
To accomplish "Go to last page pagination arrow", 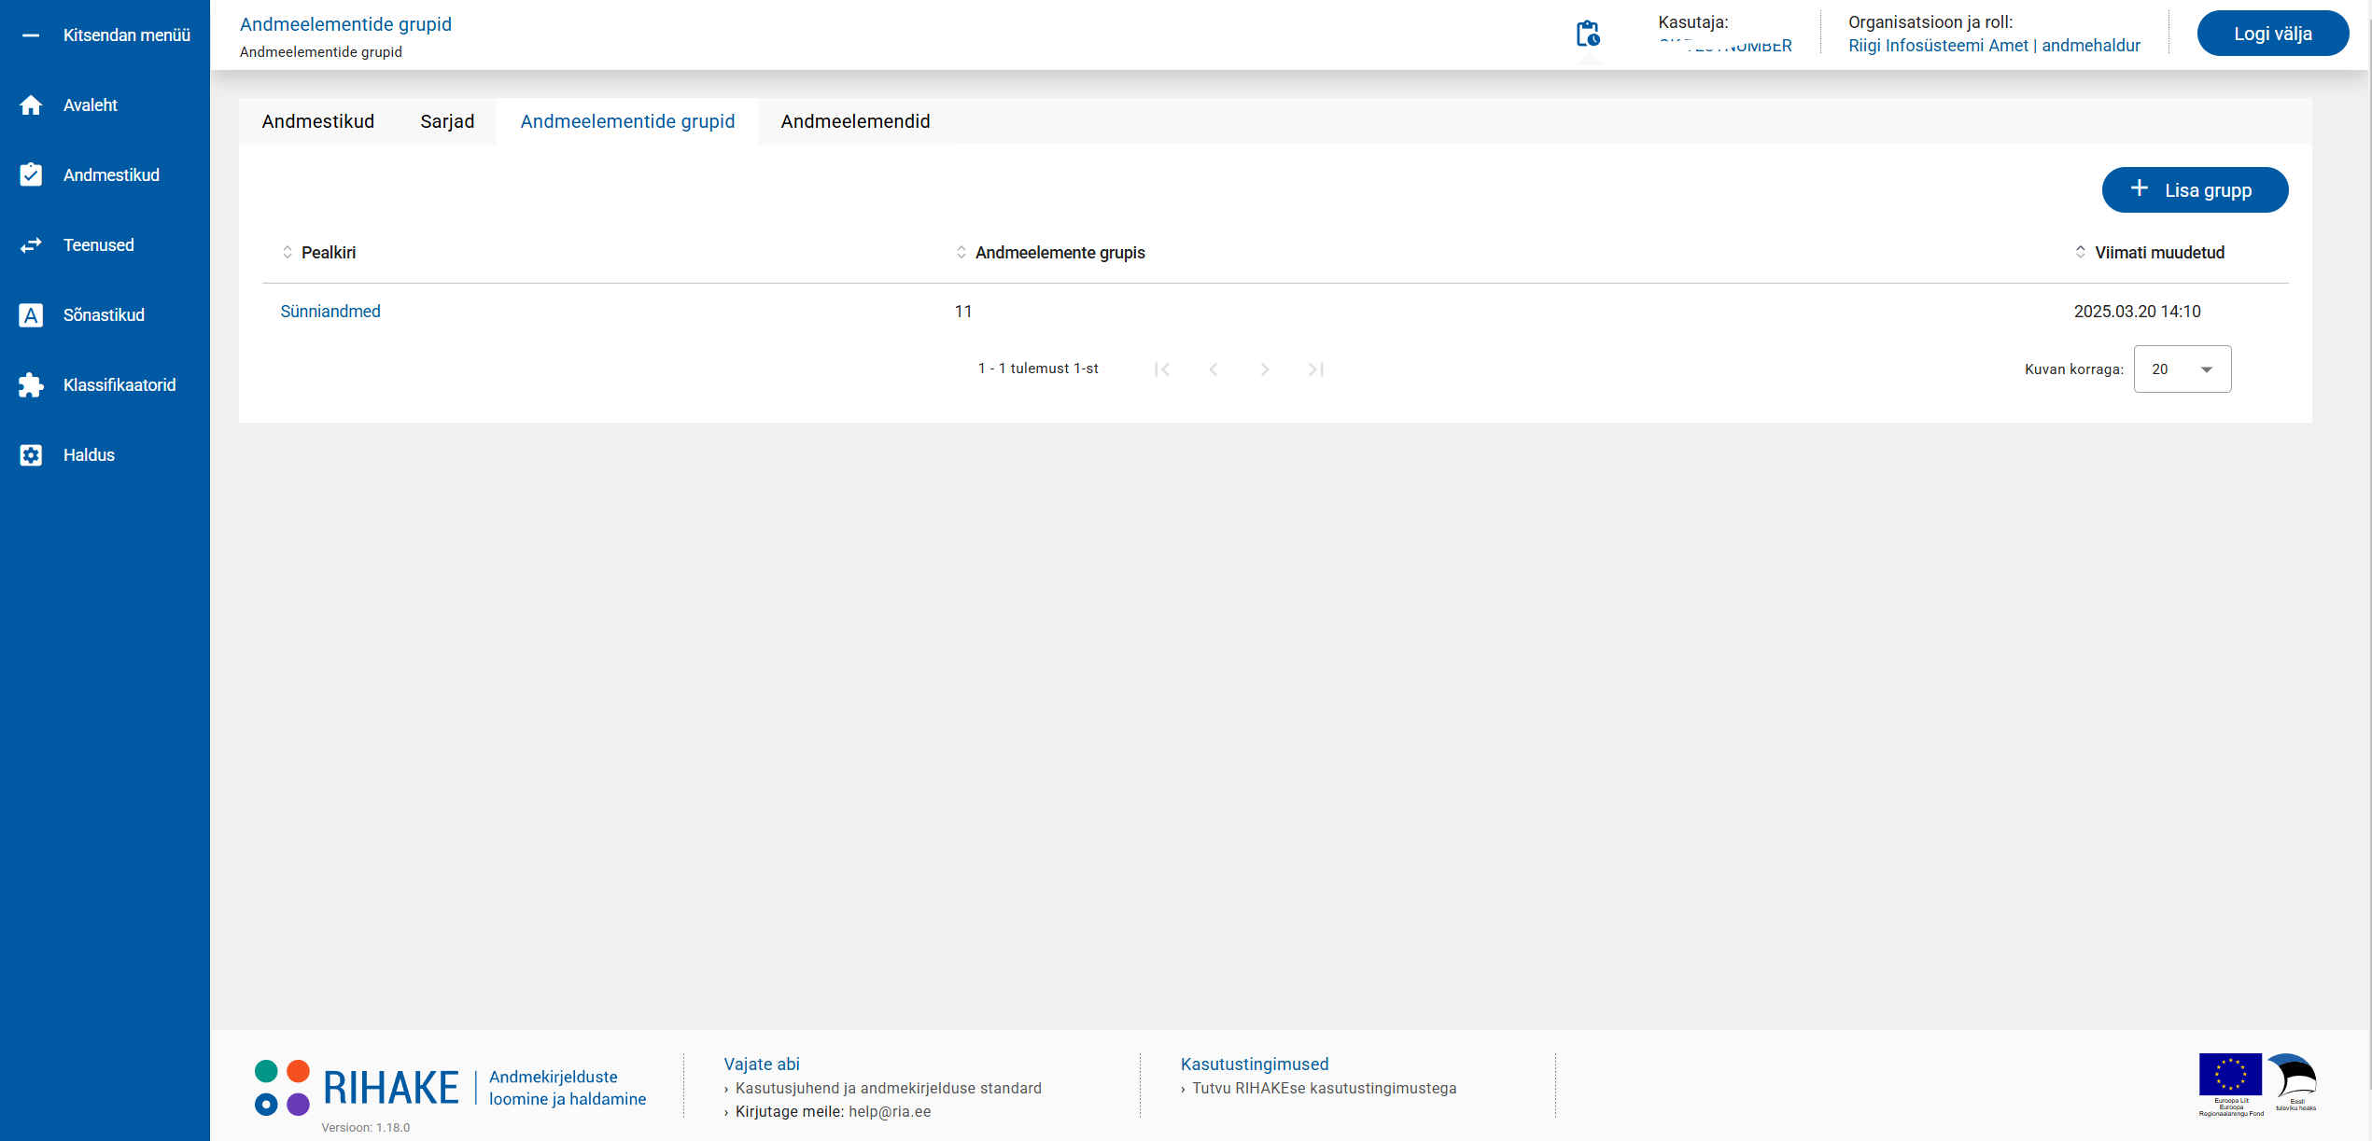I will click(x=1315, y=369).
